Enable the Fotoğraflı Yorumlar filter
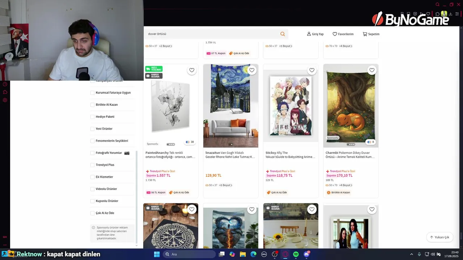 92,153
